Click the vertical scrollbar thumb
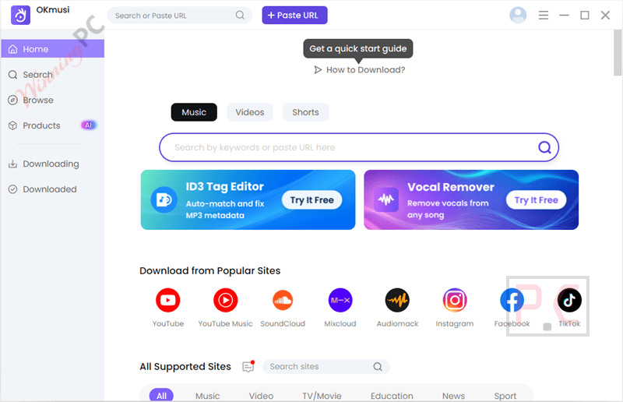Image resolution: width=623 pixels, height=402 pixels. coord(618,52)
